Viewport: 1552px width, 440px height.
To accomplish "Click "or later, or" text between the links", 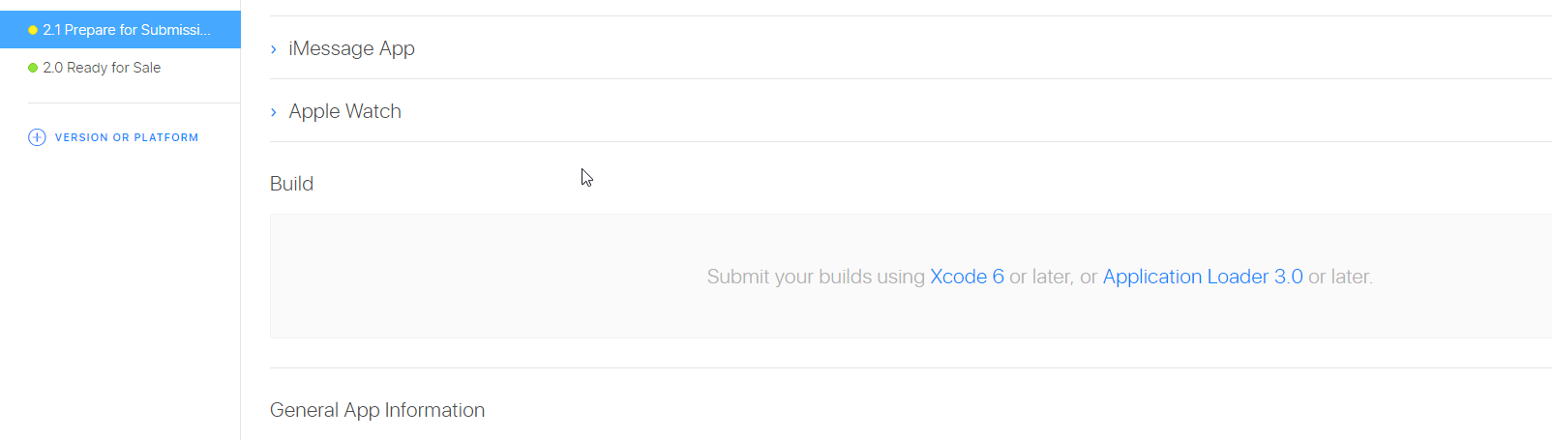I will [x=1053, y=277].
